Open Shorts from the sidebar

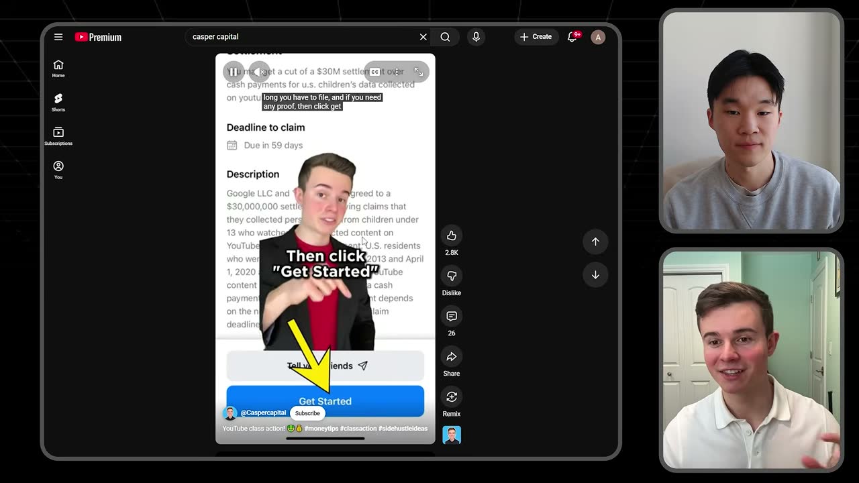coord(58,102)
